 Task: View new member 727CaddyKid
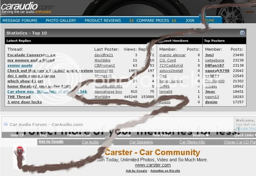(x=171, y=65)
